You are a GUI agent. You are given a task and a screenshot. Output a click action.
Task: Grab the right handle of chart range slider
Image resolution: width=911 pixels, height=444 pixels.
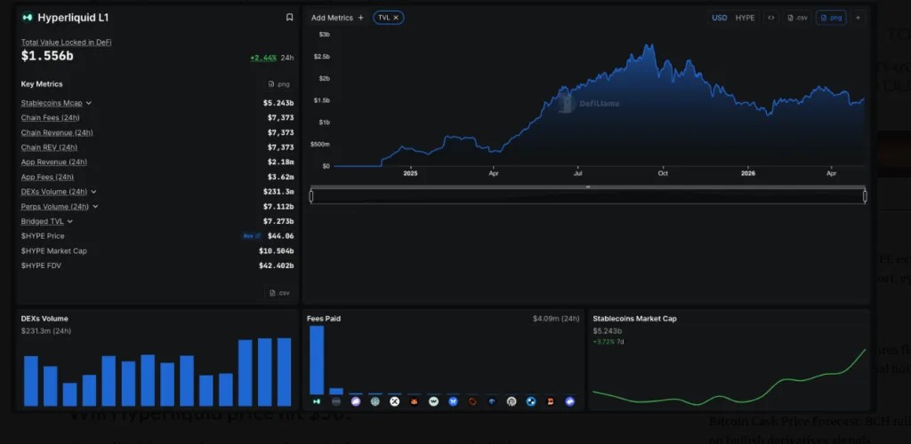pyautogui.click(x=865, y=196)
